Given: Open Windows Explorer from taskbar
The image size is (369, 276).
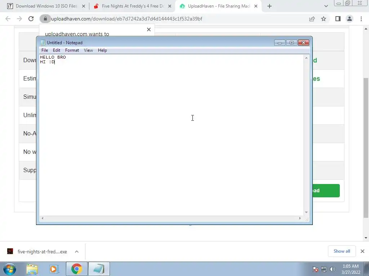Looking at the screenshot, I should point(32,269).
